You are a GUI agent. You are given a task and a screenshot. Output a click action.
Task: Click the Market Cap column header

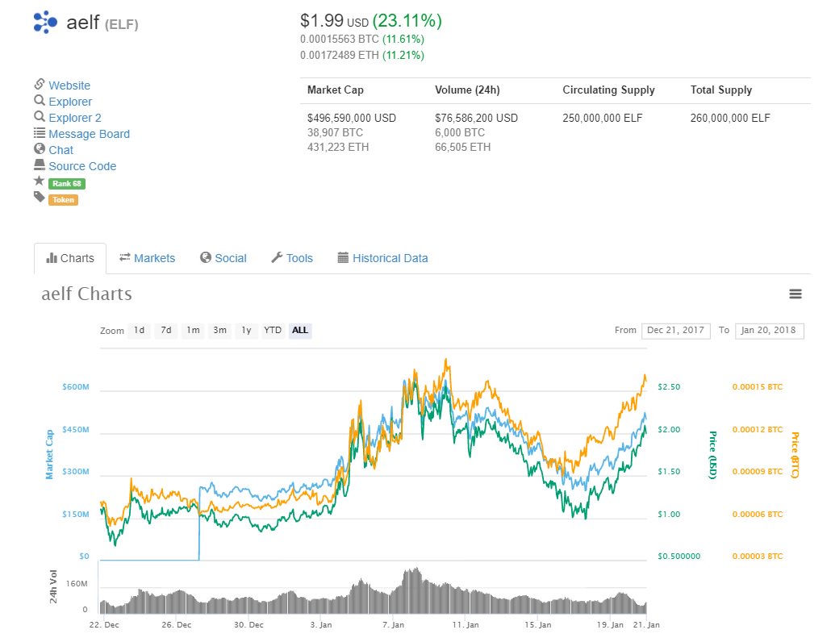[336, 90]
